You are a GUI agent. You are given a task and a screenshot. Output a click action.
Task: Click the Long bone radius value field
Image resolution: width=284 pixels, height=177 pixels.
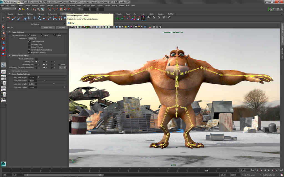(32, 87)
